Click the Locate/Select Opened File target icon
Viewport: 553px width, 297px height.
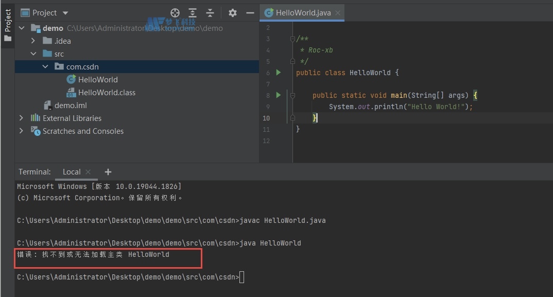[x=175, y=13]
